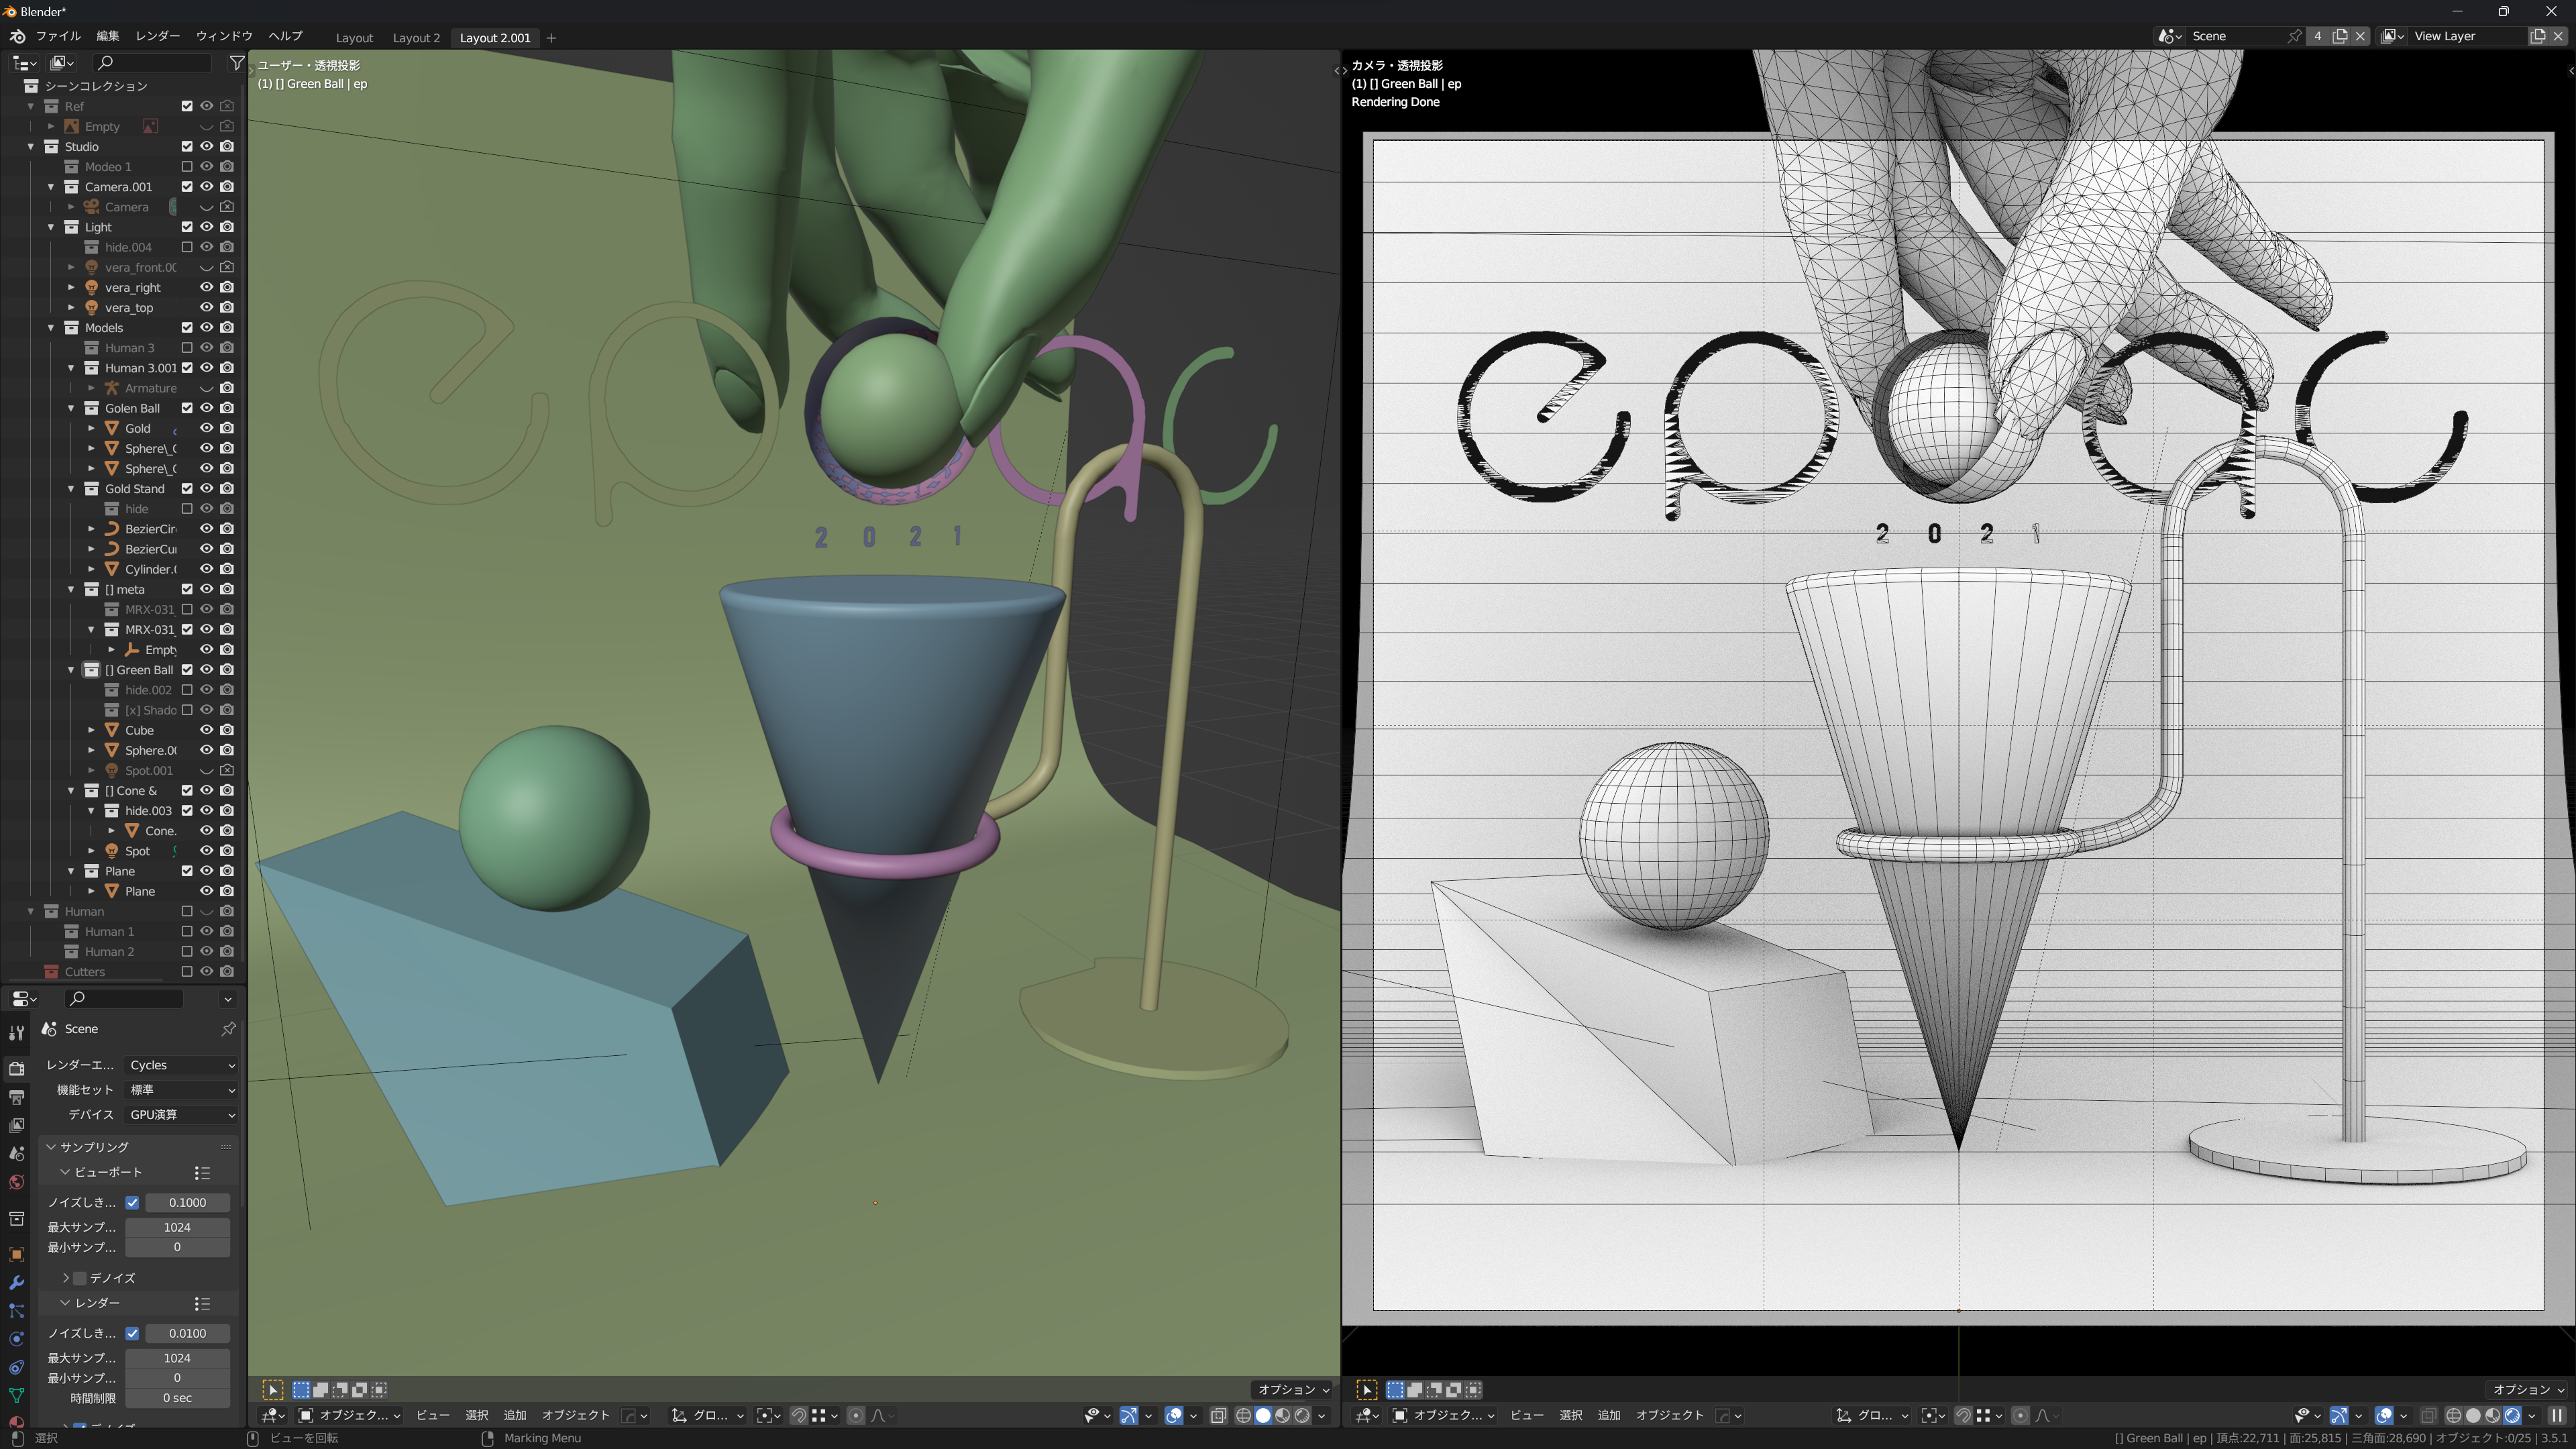Toggle snapping magnet in left viewport header
The image size is (2576, 1449).
coord(798,1415)
